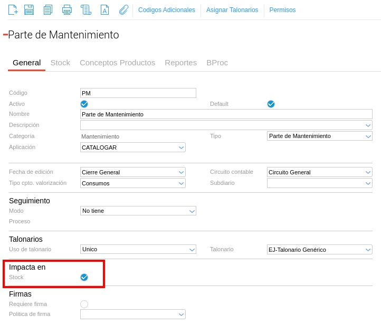Toggle the Default checkbox
381x325 pixels.
click(271, 104)
